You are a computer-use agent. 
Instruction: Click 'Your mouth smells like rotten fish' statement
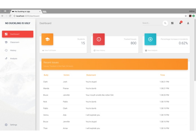(100, 95)
